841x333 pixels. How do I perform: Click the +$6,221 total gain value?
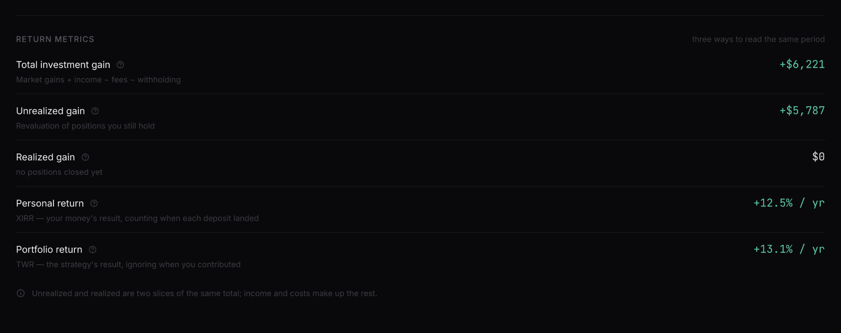coord(802,64)
